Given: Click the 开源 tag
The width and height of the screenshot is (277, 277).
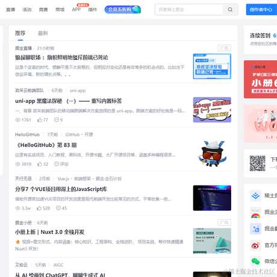Looking at the screenshot, I should click(89, 135).
